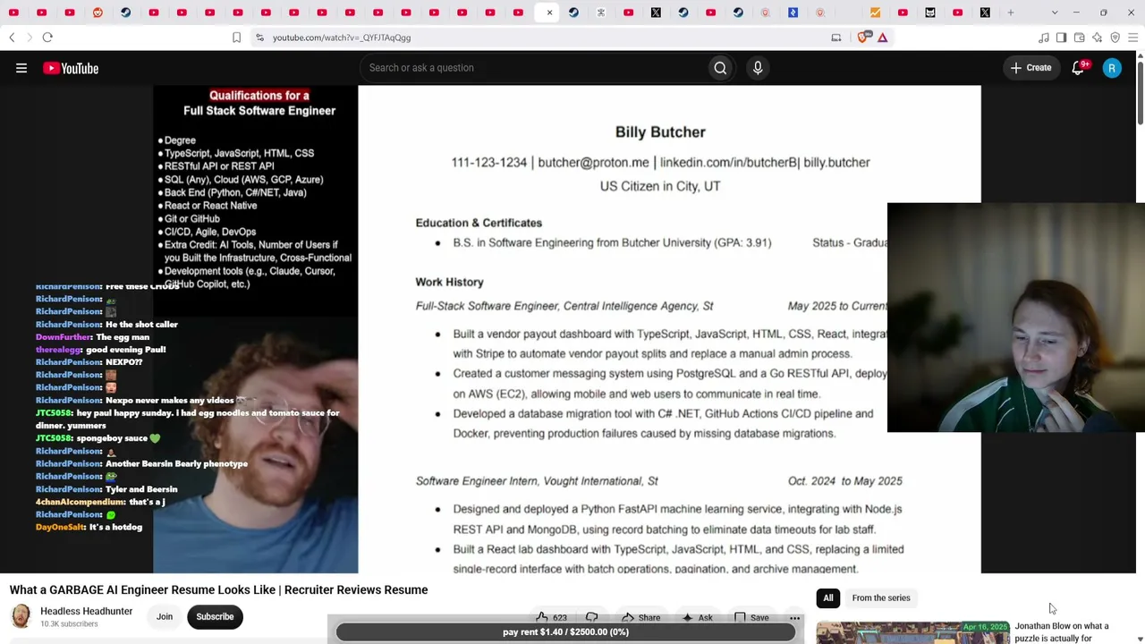Open the Headless Headhunter channel name link
The image size is (1145, 644).
coord(86,611)
